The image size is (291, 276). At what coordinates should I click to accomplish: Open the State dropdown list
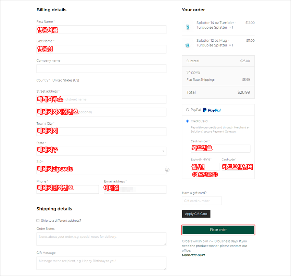click(101, 151)
